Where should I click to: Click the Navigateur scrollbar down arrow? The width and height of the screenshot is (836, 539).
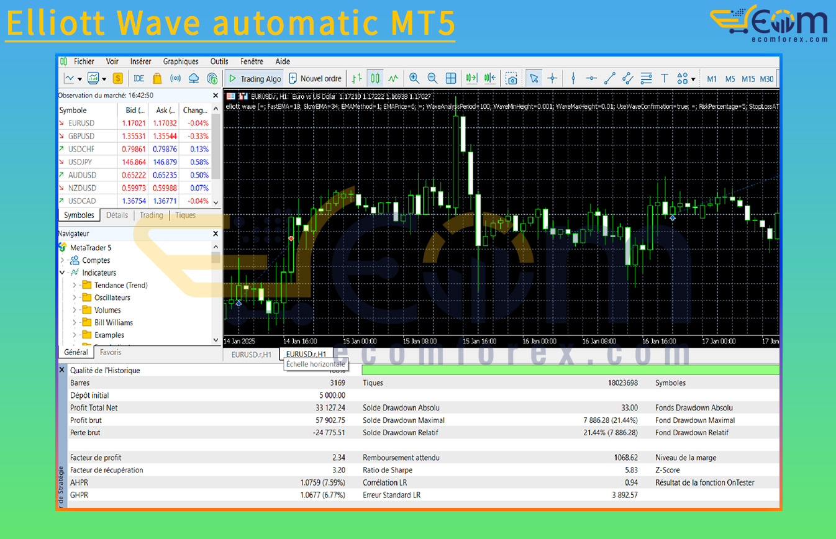coord(216,340)
